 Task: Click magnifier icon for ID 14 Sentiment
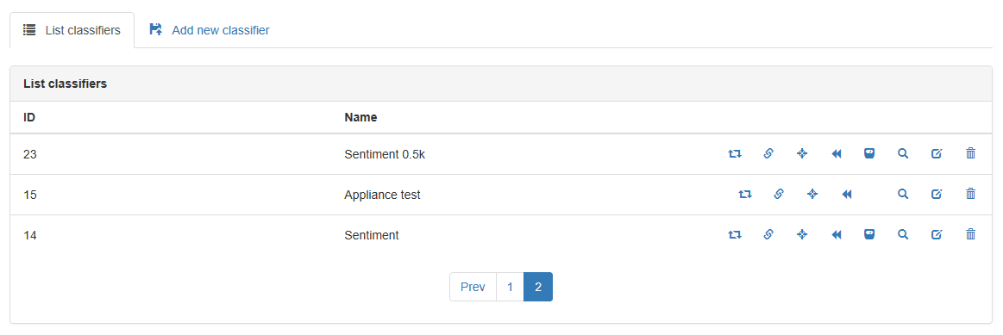903,235
